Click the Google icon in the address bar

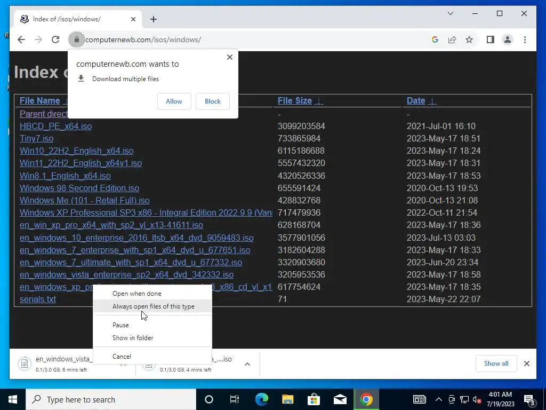[435, 40]
